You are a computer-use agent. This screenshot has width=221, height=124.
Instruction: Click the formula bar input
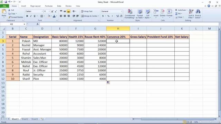pos(129,24)
